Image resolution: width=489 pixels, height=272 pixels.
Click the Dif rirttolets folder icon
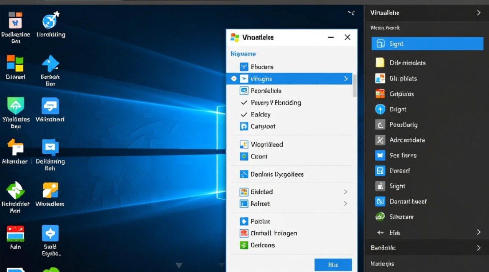[380, 63]
